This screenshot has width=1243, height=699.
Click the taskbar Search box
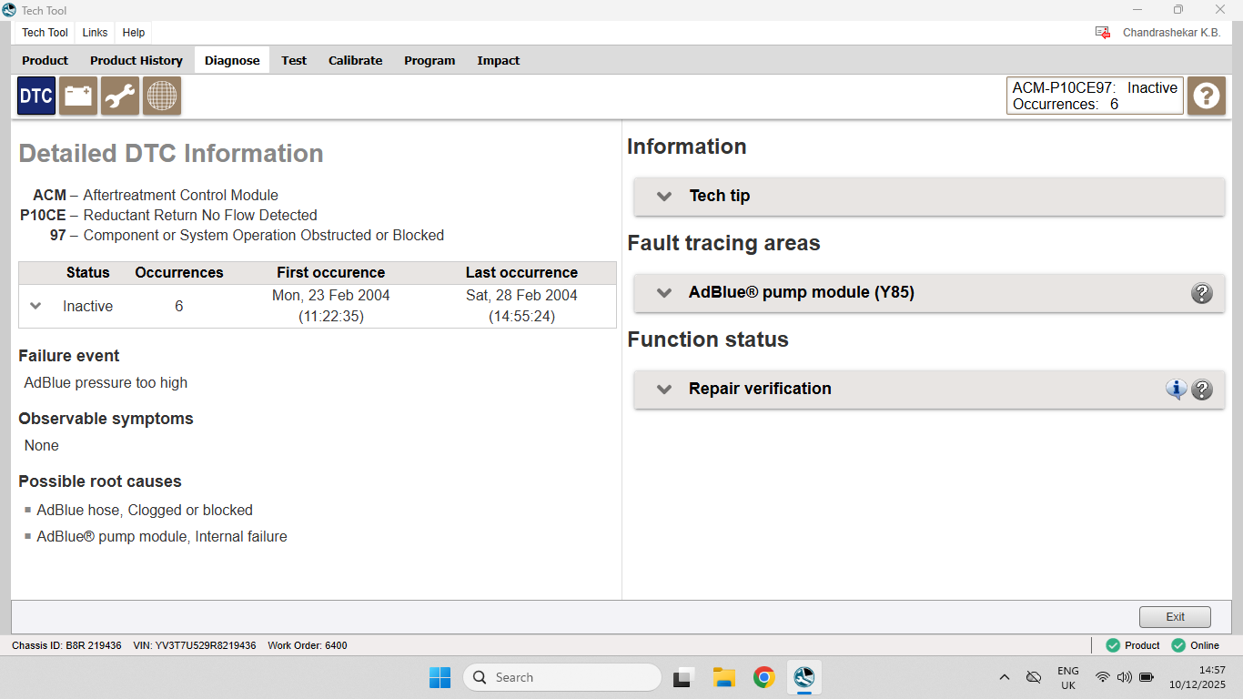coord(562,677)
